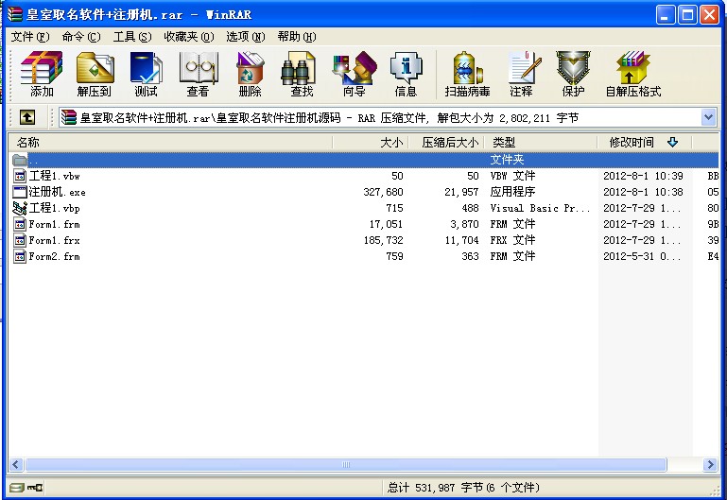Click the 工程1.vbp project icon
727x500 pixels.
(x=20, y=208)
